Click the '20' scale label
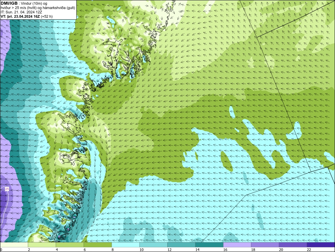335x252 pixels. pos(281,250)
